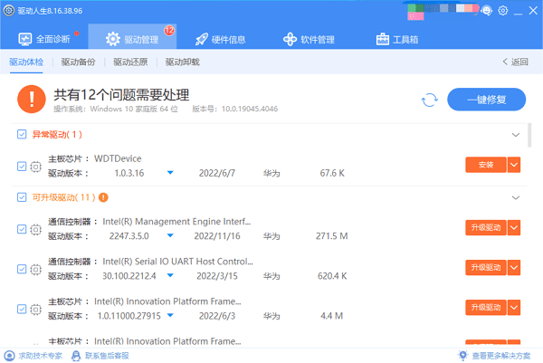Toggle the 可升级驱动 group checkbox
The width and height of the screenshot is (543, 363).
(22, 196)
